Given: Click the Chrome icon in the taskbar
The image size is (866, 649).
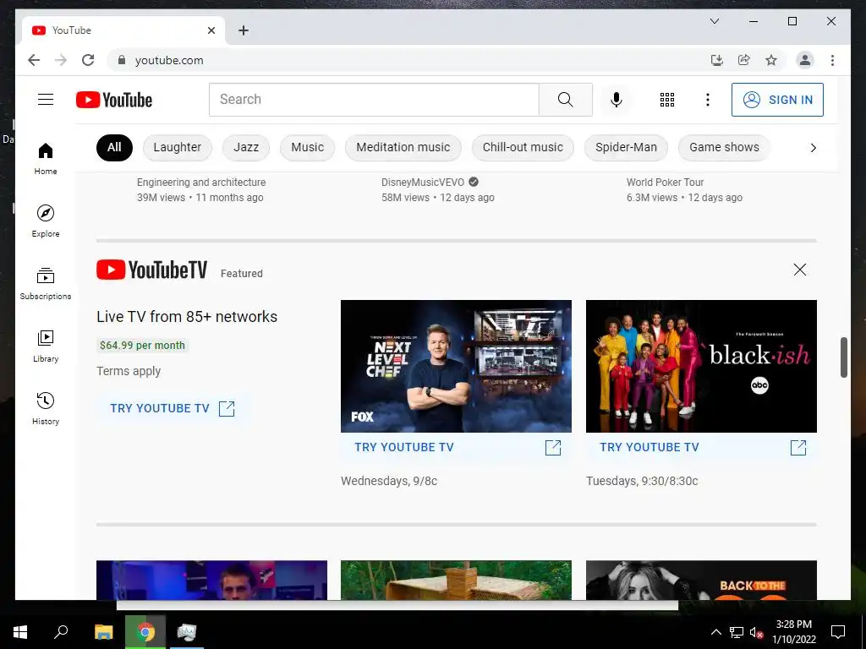Looking at the screenshot, I should [145, 632].
